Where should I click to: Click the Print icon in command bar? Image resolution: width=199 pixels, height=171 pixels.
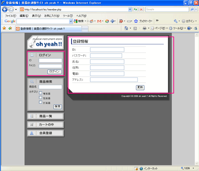pos(145,28)
